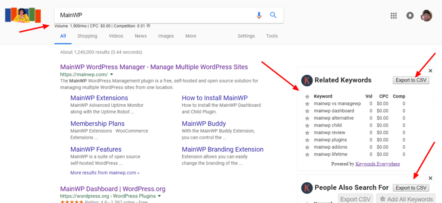Open the MainWP Buddy sitelink
Viewport: 442px width, 203px height.
coord(204,124)
